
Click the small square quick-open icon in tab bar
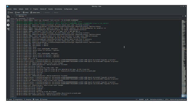[183, 16]
